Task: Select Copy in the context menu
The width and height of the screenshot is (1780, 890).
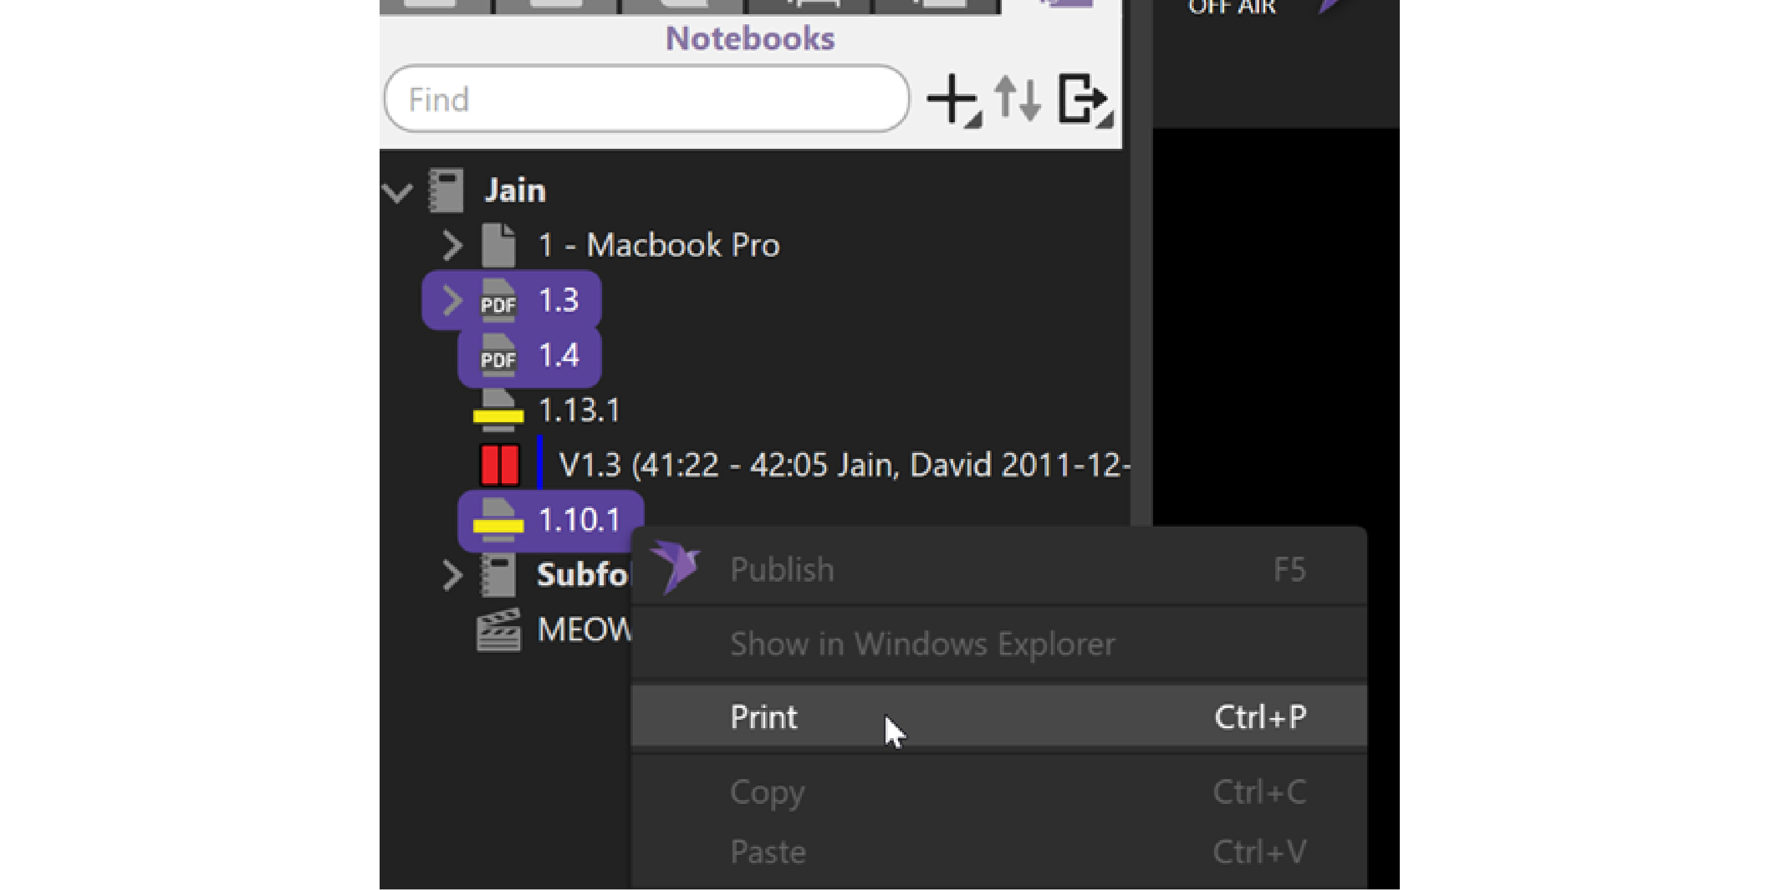Action: click(767, 792)
